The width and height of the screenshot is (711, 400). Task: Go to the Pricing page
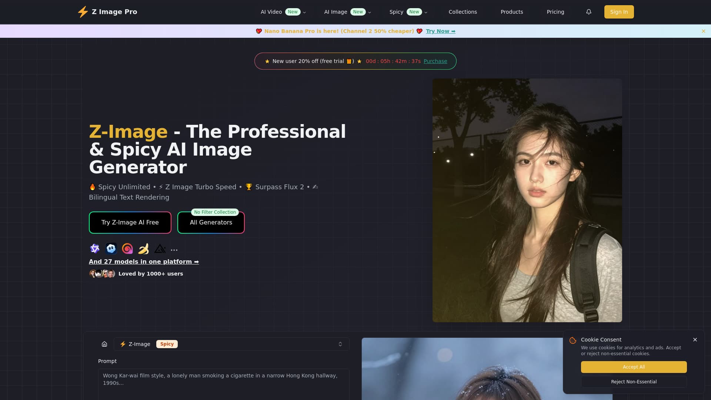(x=555, y=12)
